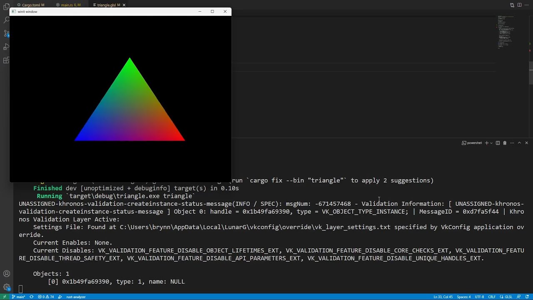Close the winit window

[225, 11]
